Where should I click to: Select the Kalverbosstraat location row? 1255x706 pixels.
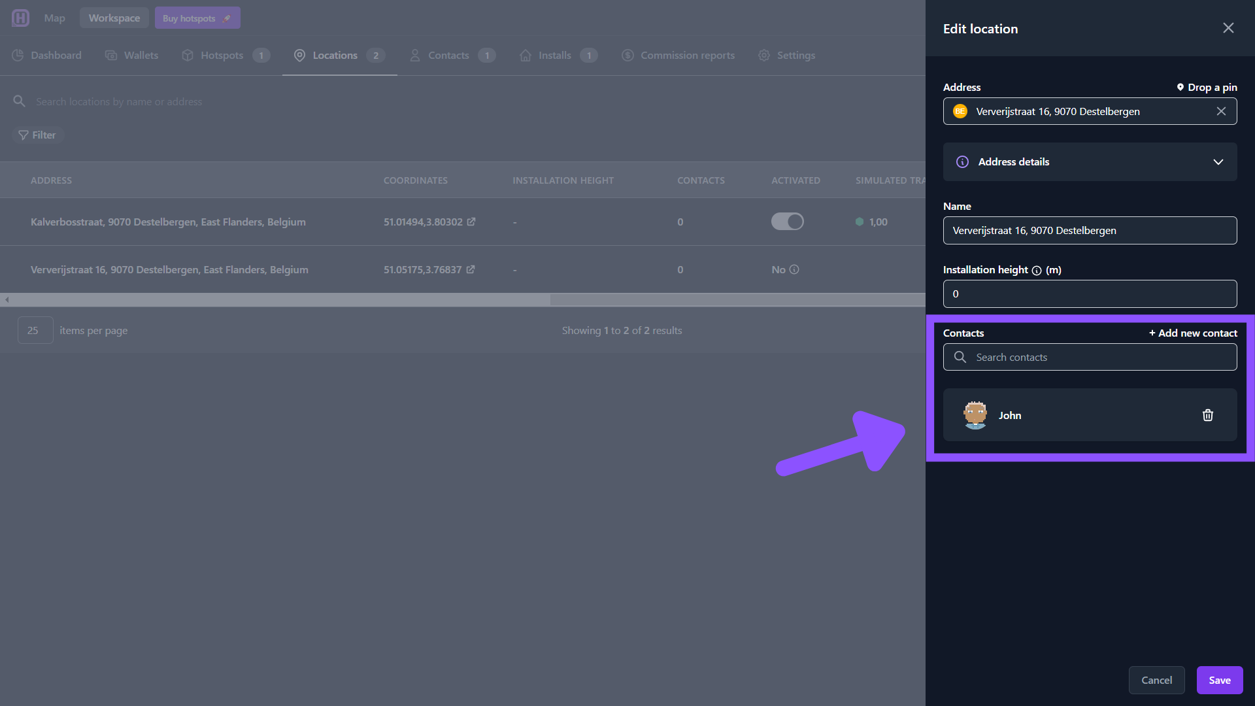pyautogui.click(x=463, y=222)
